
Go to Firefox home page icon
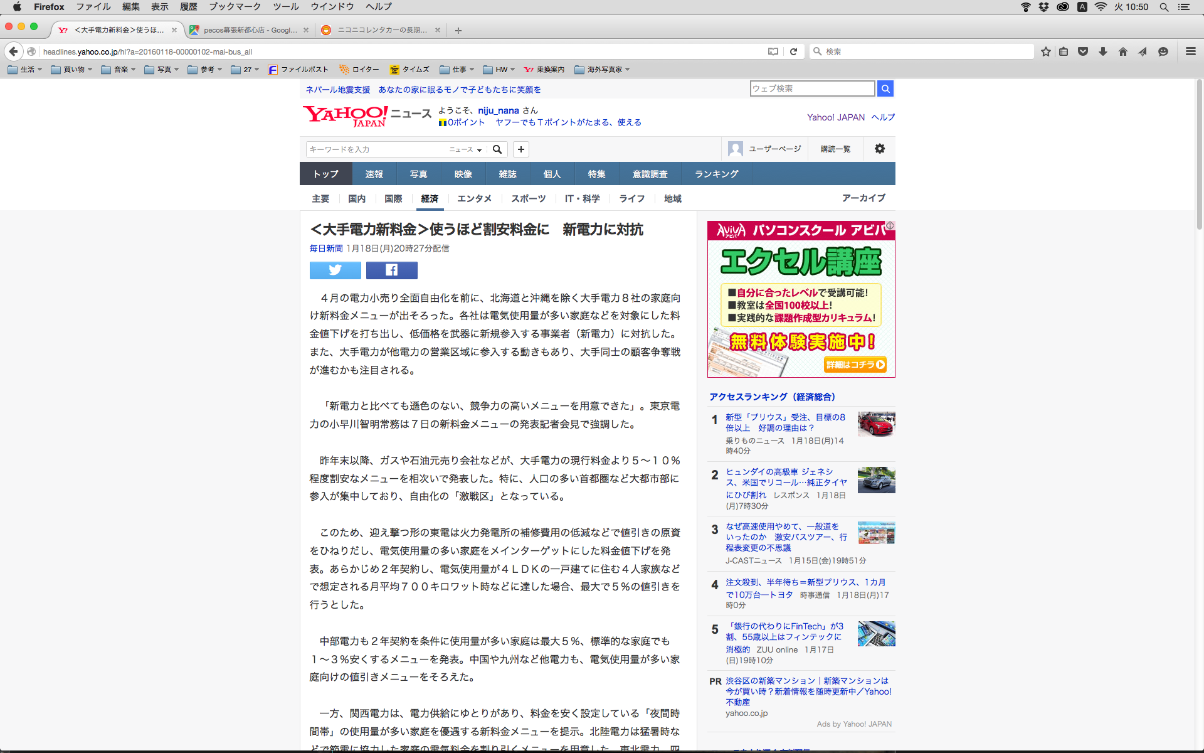pos(1122,51)
